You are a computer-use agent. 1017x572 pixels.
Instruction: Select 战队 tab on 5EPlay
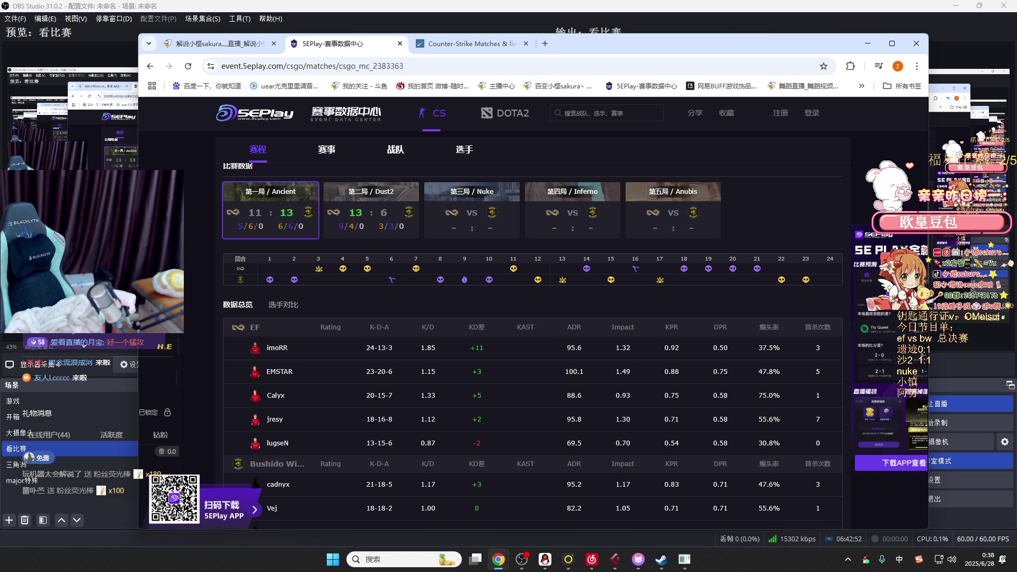395,149
